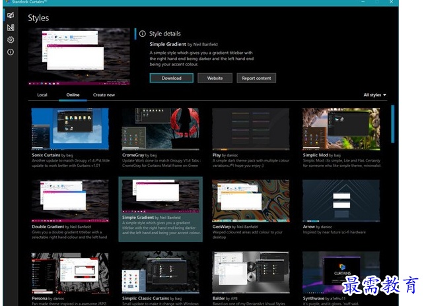Select the Arrow style thumbnail
Image resolution: width=424 pixels, height=306 pixels.
pos(341,200)
